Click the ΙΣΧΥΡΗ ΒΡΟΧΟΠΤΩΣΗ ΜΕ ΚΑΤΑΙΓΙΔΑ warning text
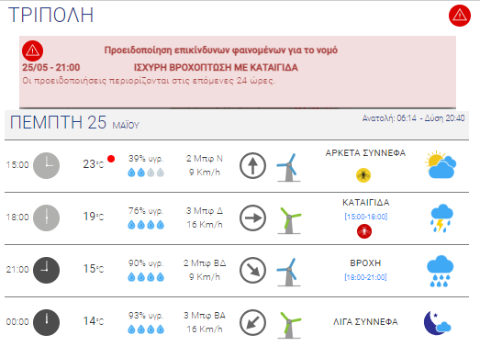Image resolution: width=480 pixels, height=346 pixels. (x=216, y=67)
